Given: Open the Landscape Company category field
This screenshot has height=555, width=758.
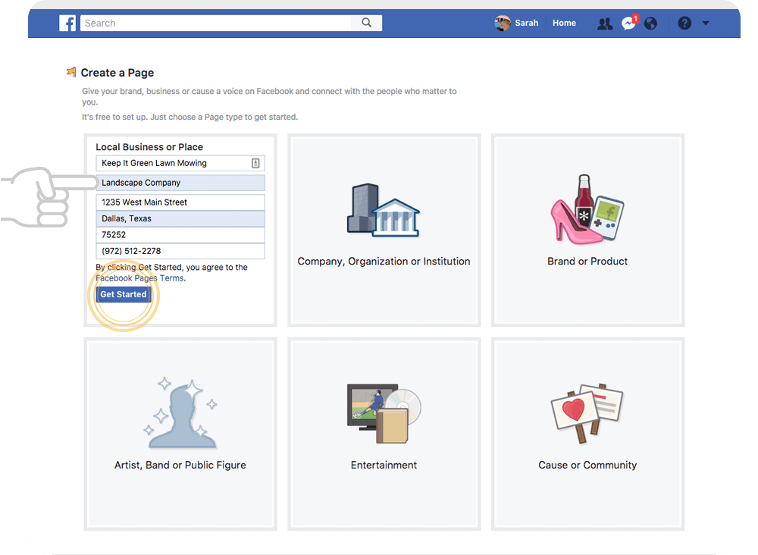Looking at the screenshot, I should (x=180, y=183).
